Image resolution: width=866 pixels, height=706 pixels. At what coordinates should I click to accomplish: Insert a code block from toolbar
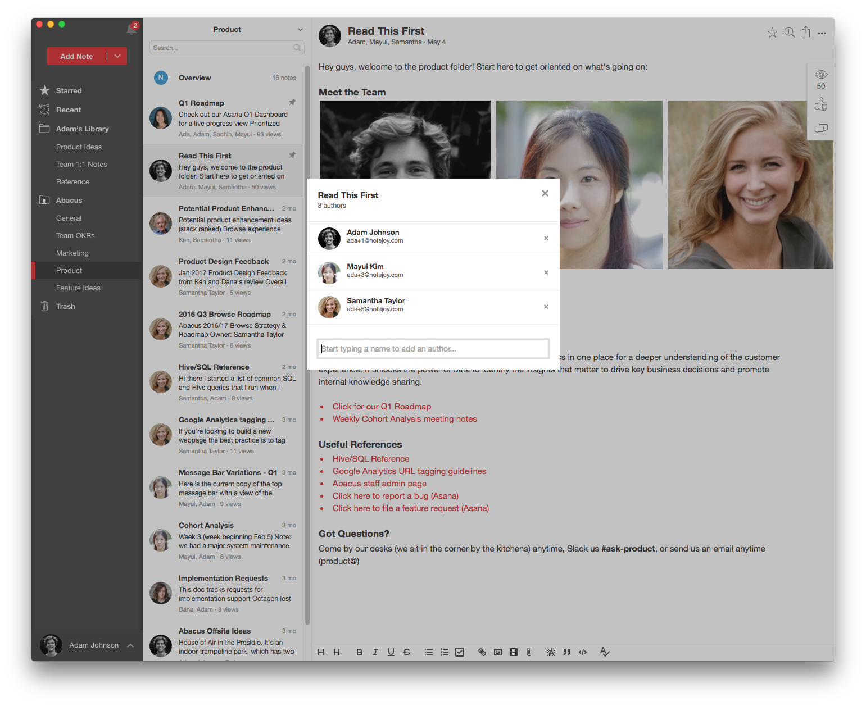coord(583,652)
